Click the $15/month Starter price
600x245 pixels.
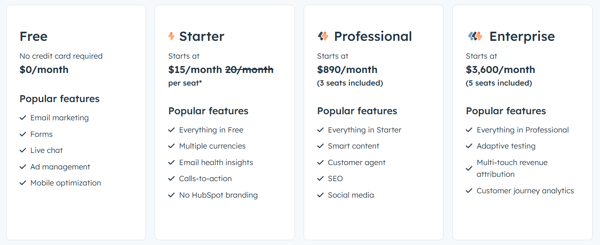pos(195,70)
